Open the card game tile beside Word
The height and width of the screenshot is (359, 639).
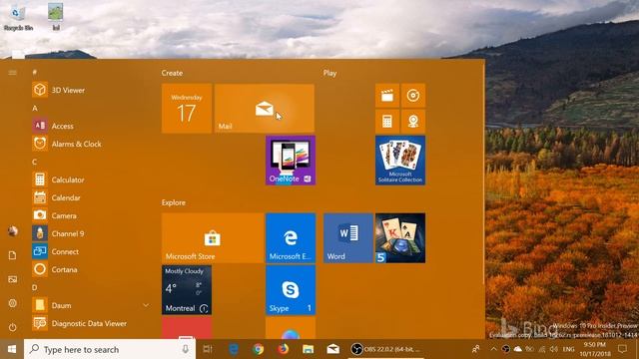400,238
